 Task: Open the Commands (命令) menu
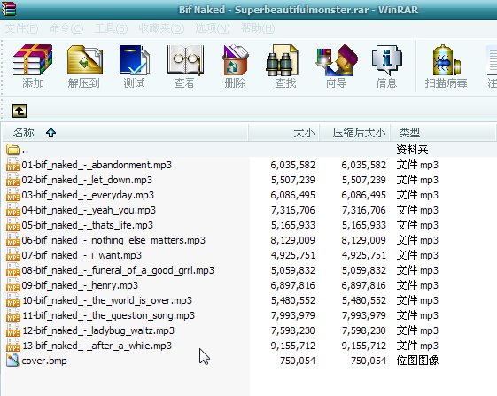click(66, 28)
